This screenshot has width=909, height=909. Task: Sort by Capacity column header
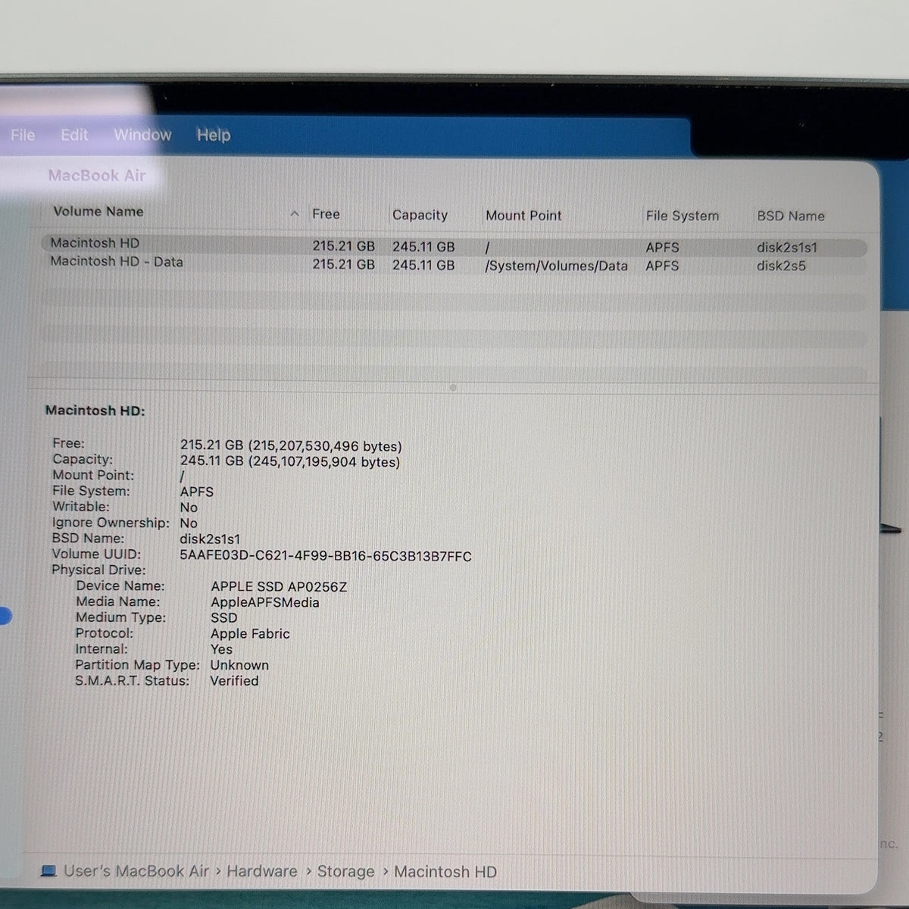coord(420,215)
